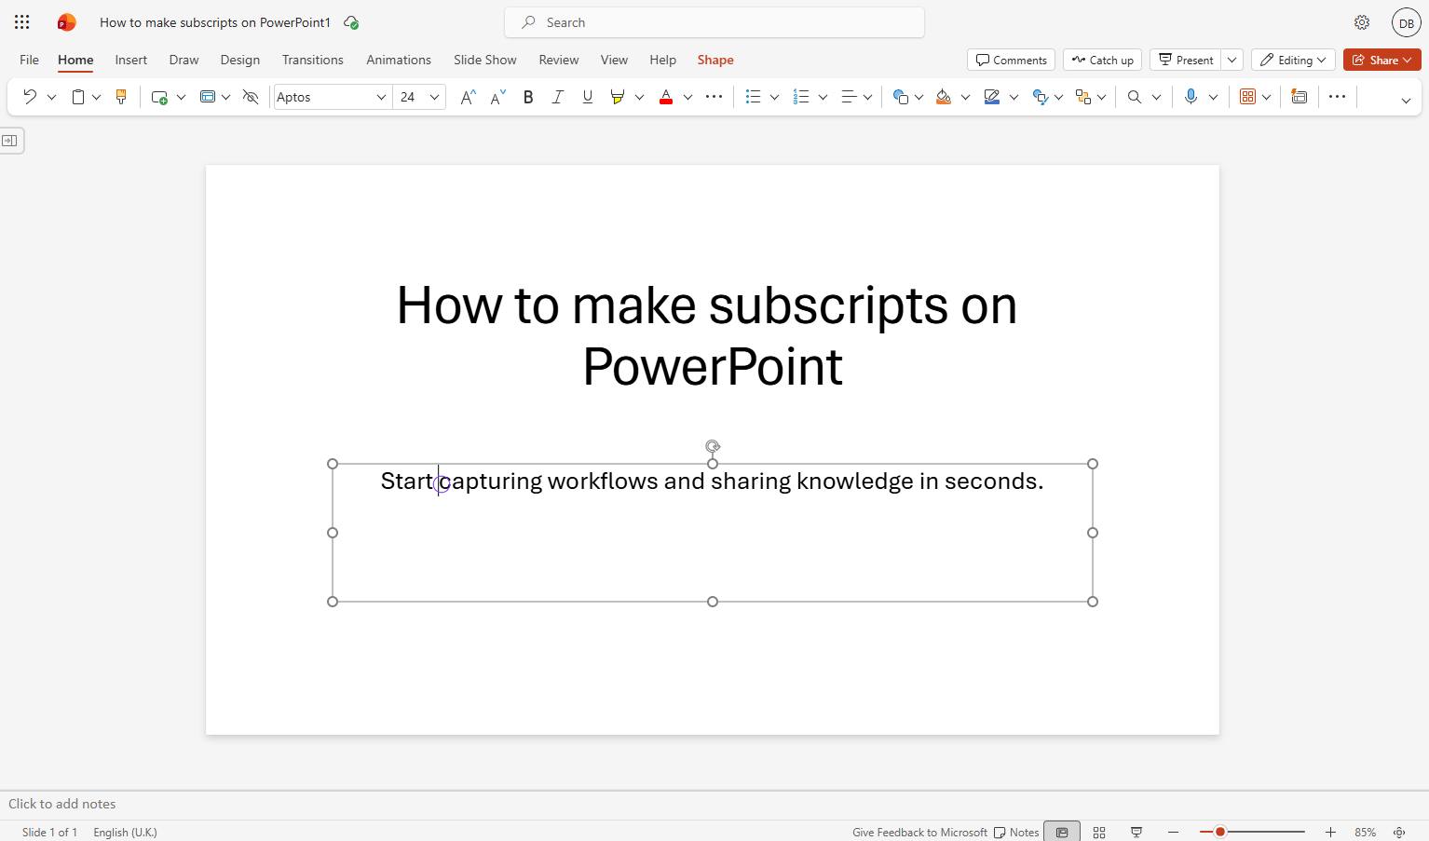Decrease the font size
Image resolution: width=1429 pixels, height=841 pixels.
tap(498, 97)
